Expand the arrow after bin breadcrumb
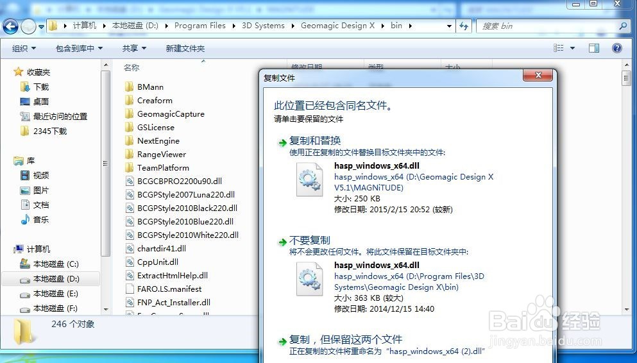This screenshot has height=363, width=637. pyautogui.click(x=411, y=26)
